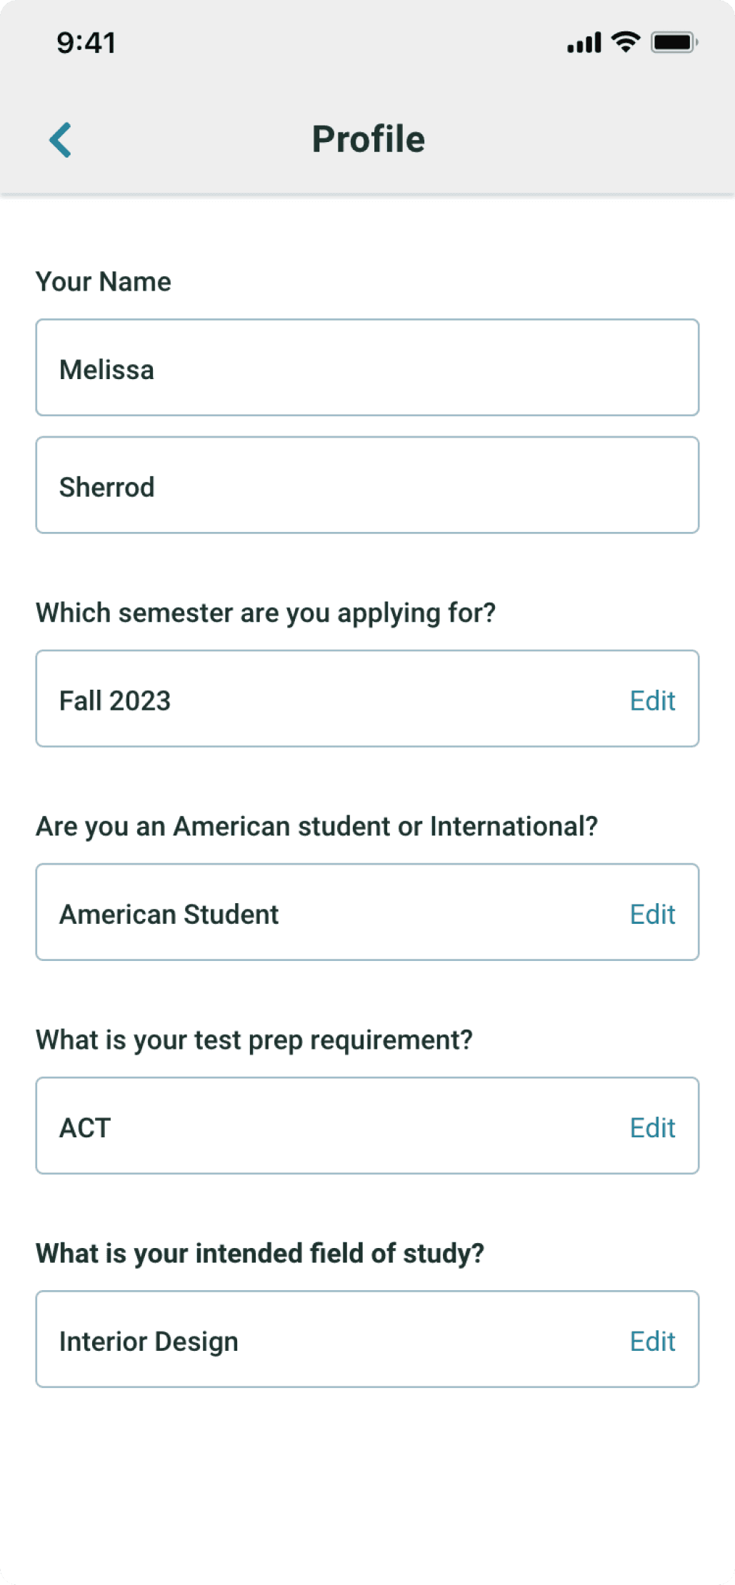Click the 9:41 clock in status bar
This screenshot has height=1585, width=735.
tap(86, 43)
